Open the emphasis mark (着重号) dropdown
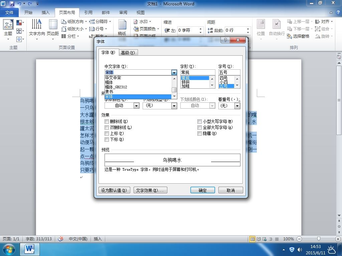This screenshot has width=342, height=256. (237, 106)
